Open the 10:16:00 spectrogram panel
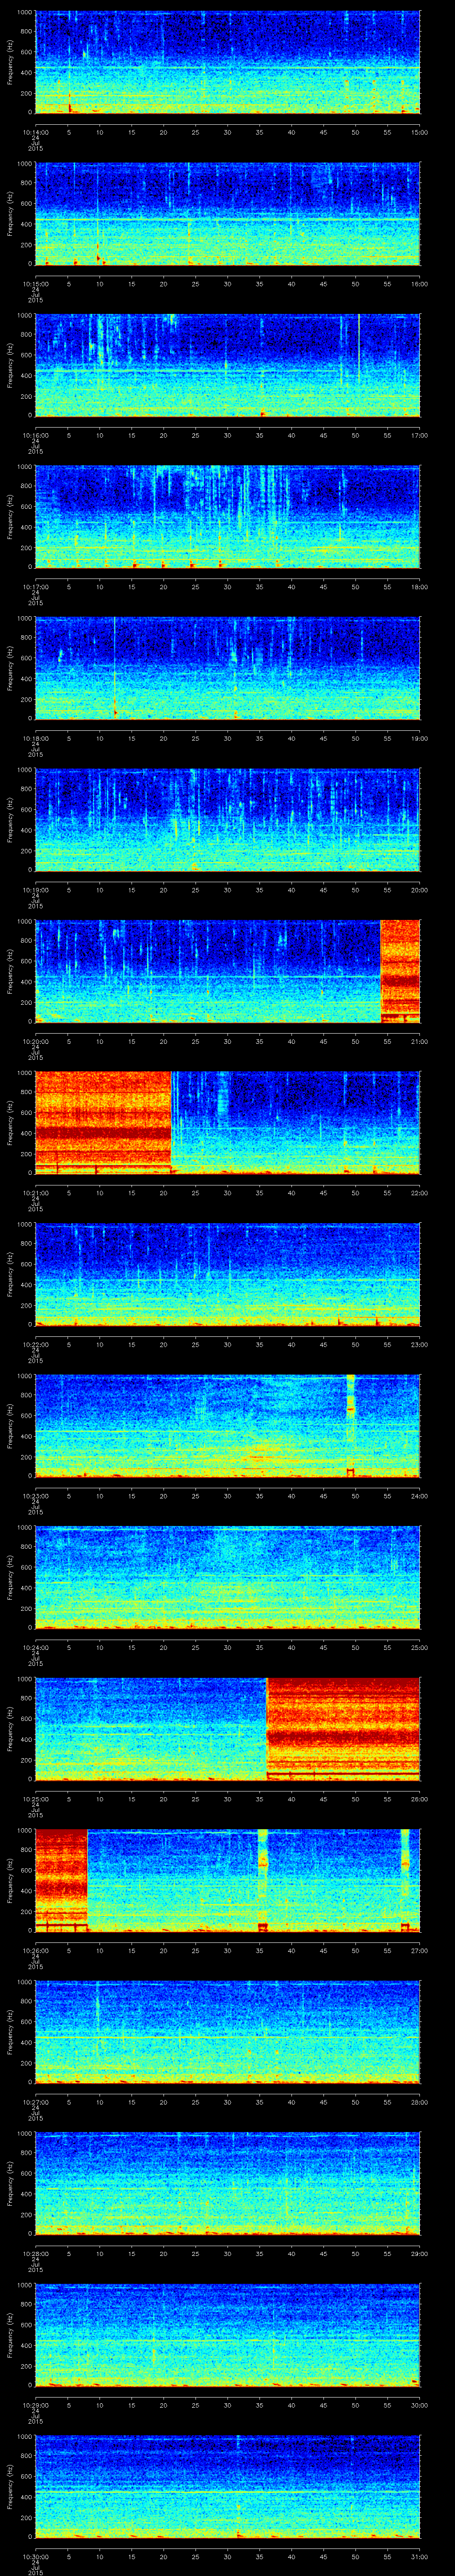The width and height of the screenshot is (455, 2576). (227, 364)
